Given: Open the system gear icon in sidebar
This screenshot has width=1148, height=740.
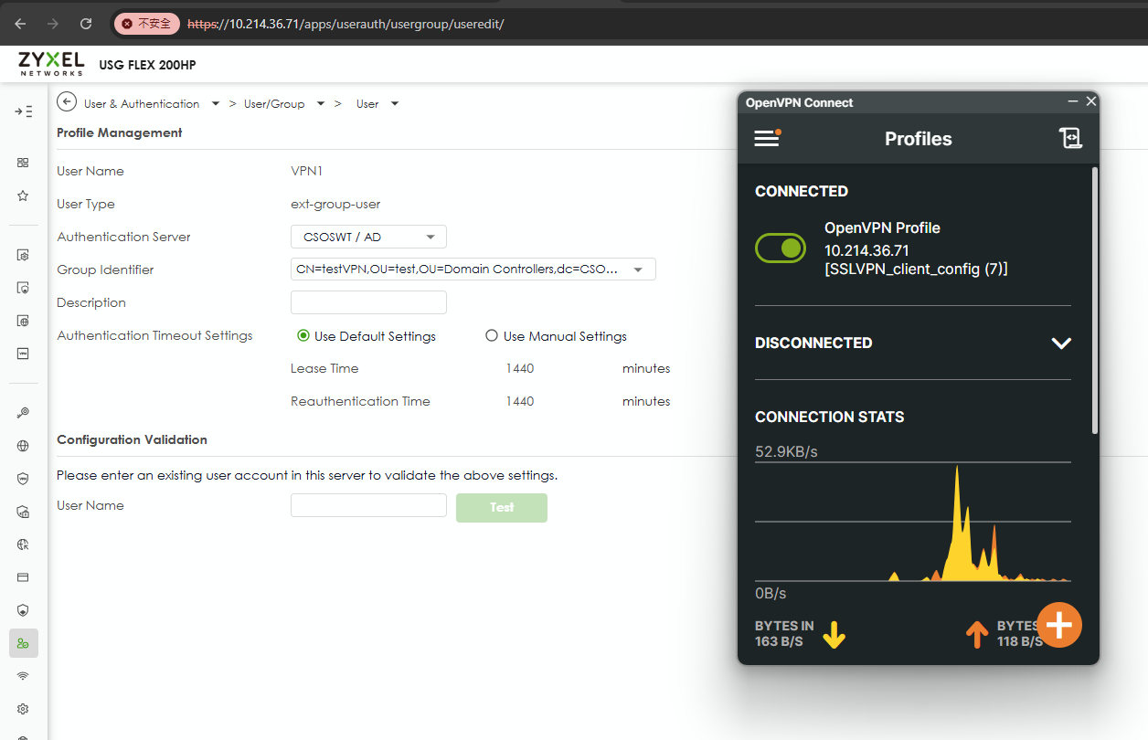Looking at the screenshot, I should pyautogui.click(x=23, y=709).
